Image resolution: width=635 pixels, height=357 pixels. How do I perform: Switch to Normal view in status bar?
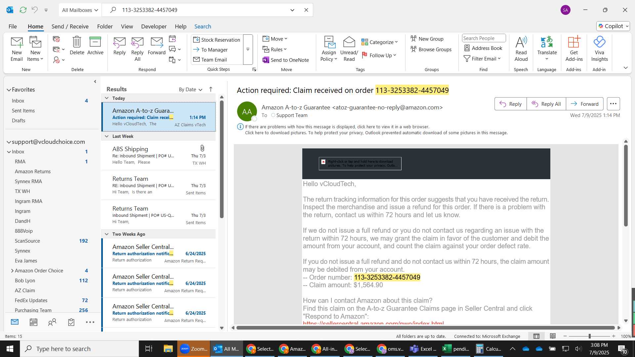tap(536, 336)
